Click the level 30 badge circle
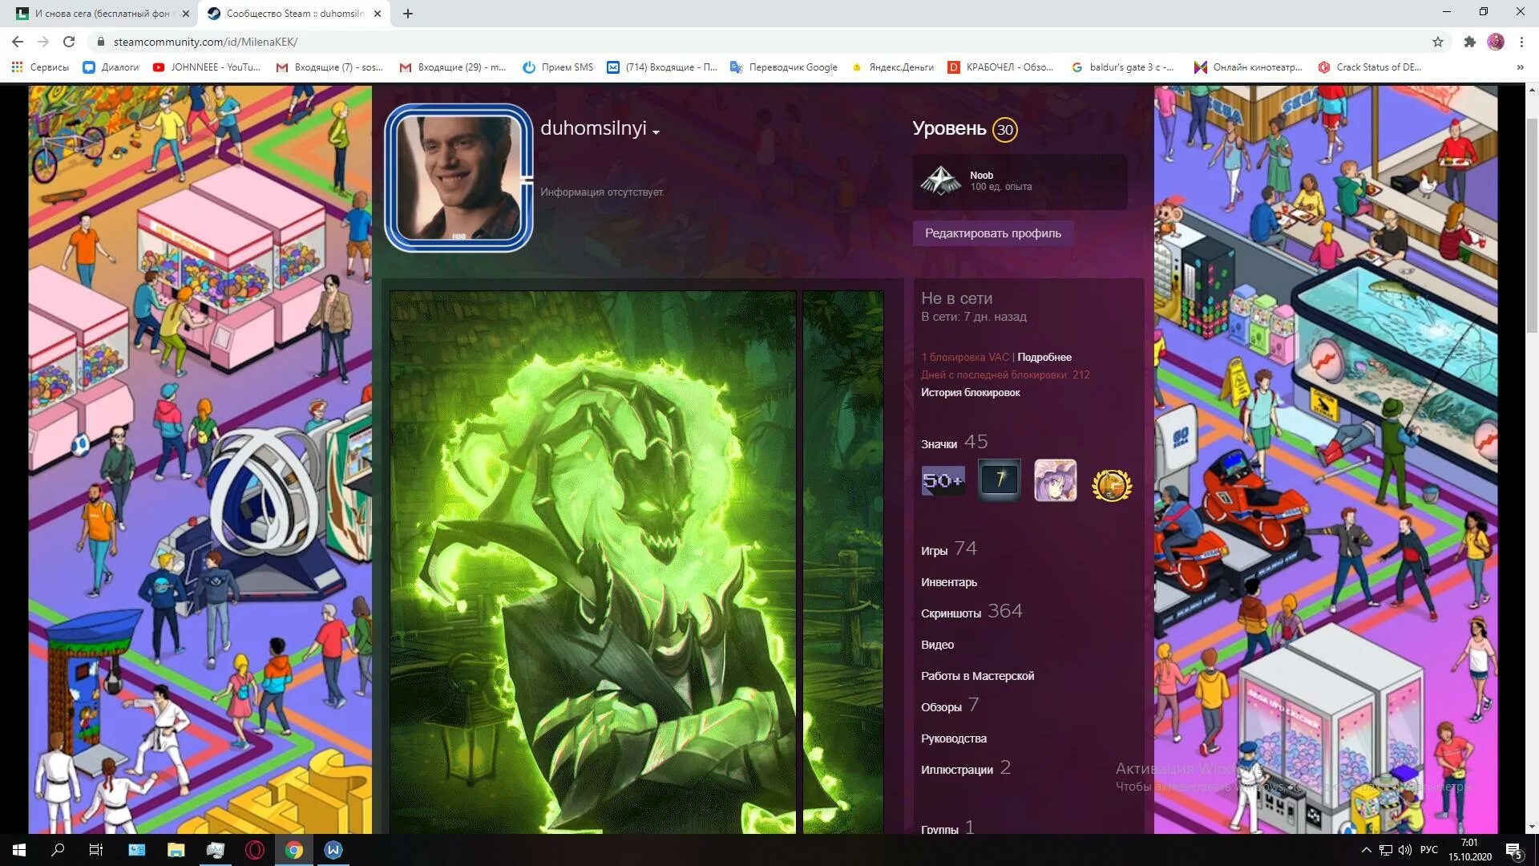 point(1004,130)
